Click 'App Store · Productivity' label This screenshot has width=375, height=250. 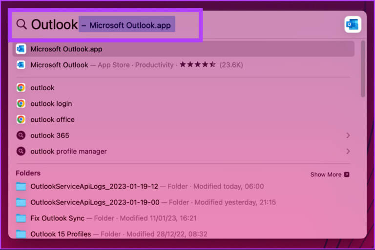136,65
